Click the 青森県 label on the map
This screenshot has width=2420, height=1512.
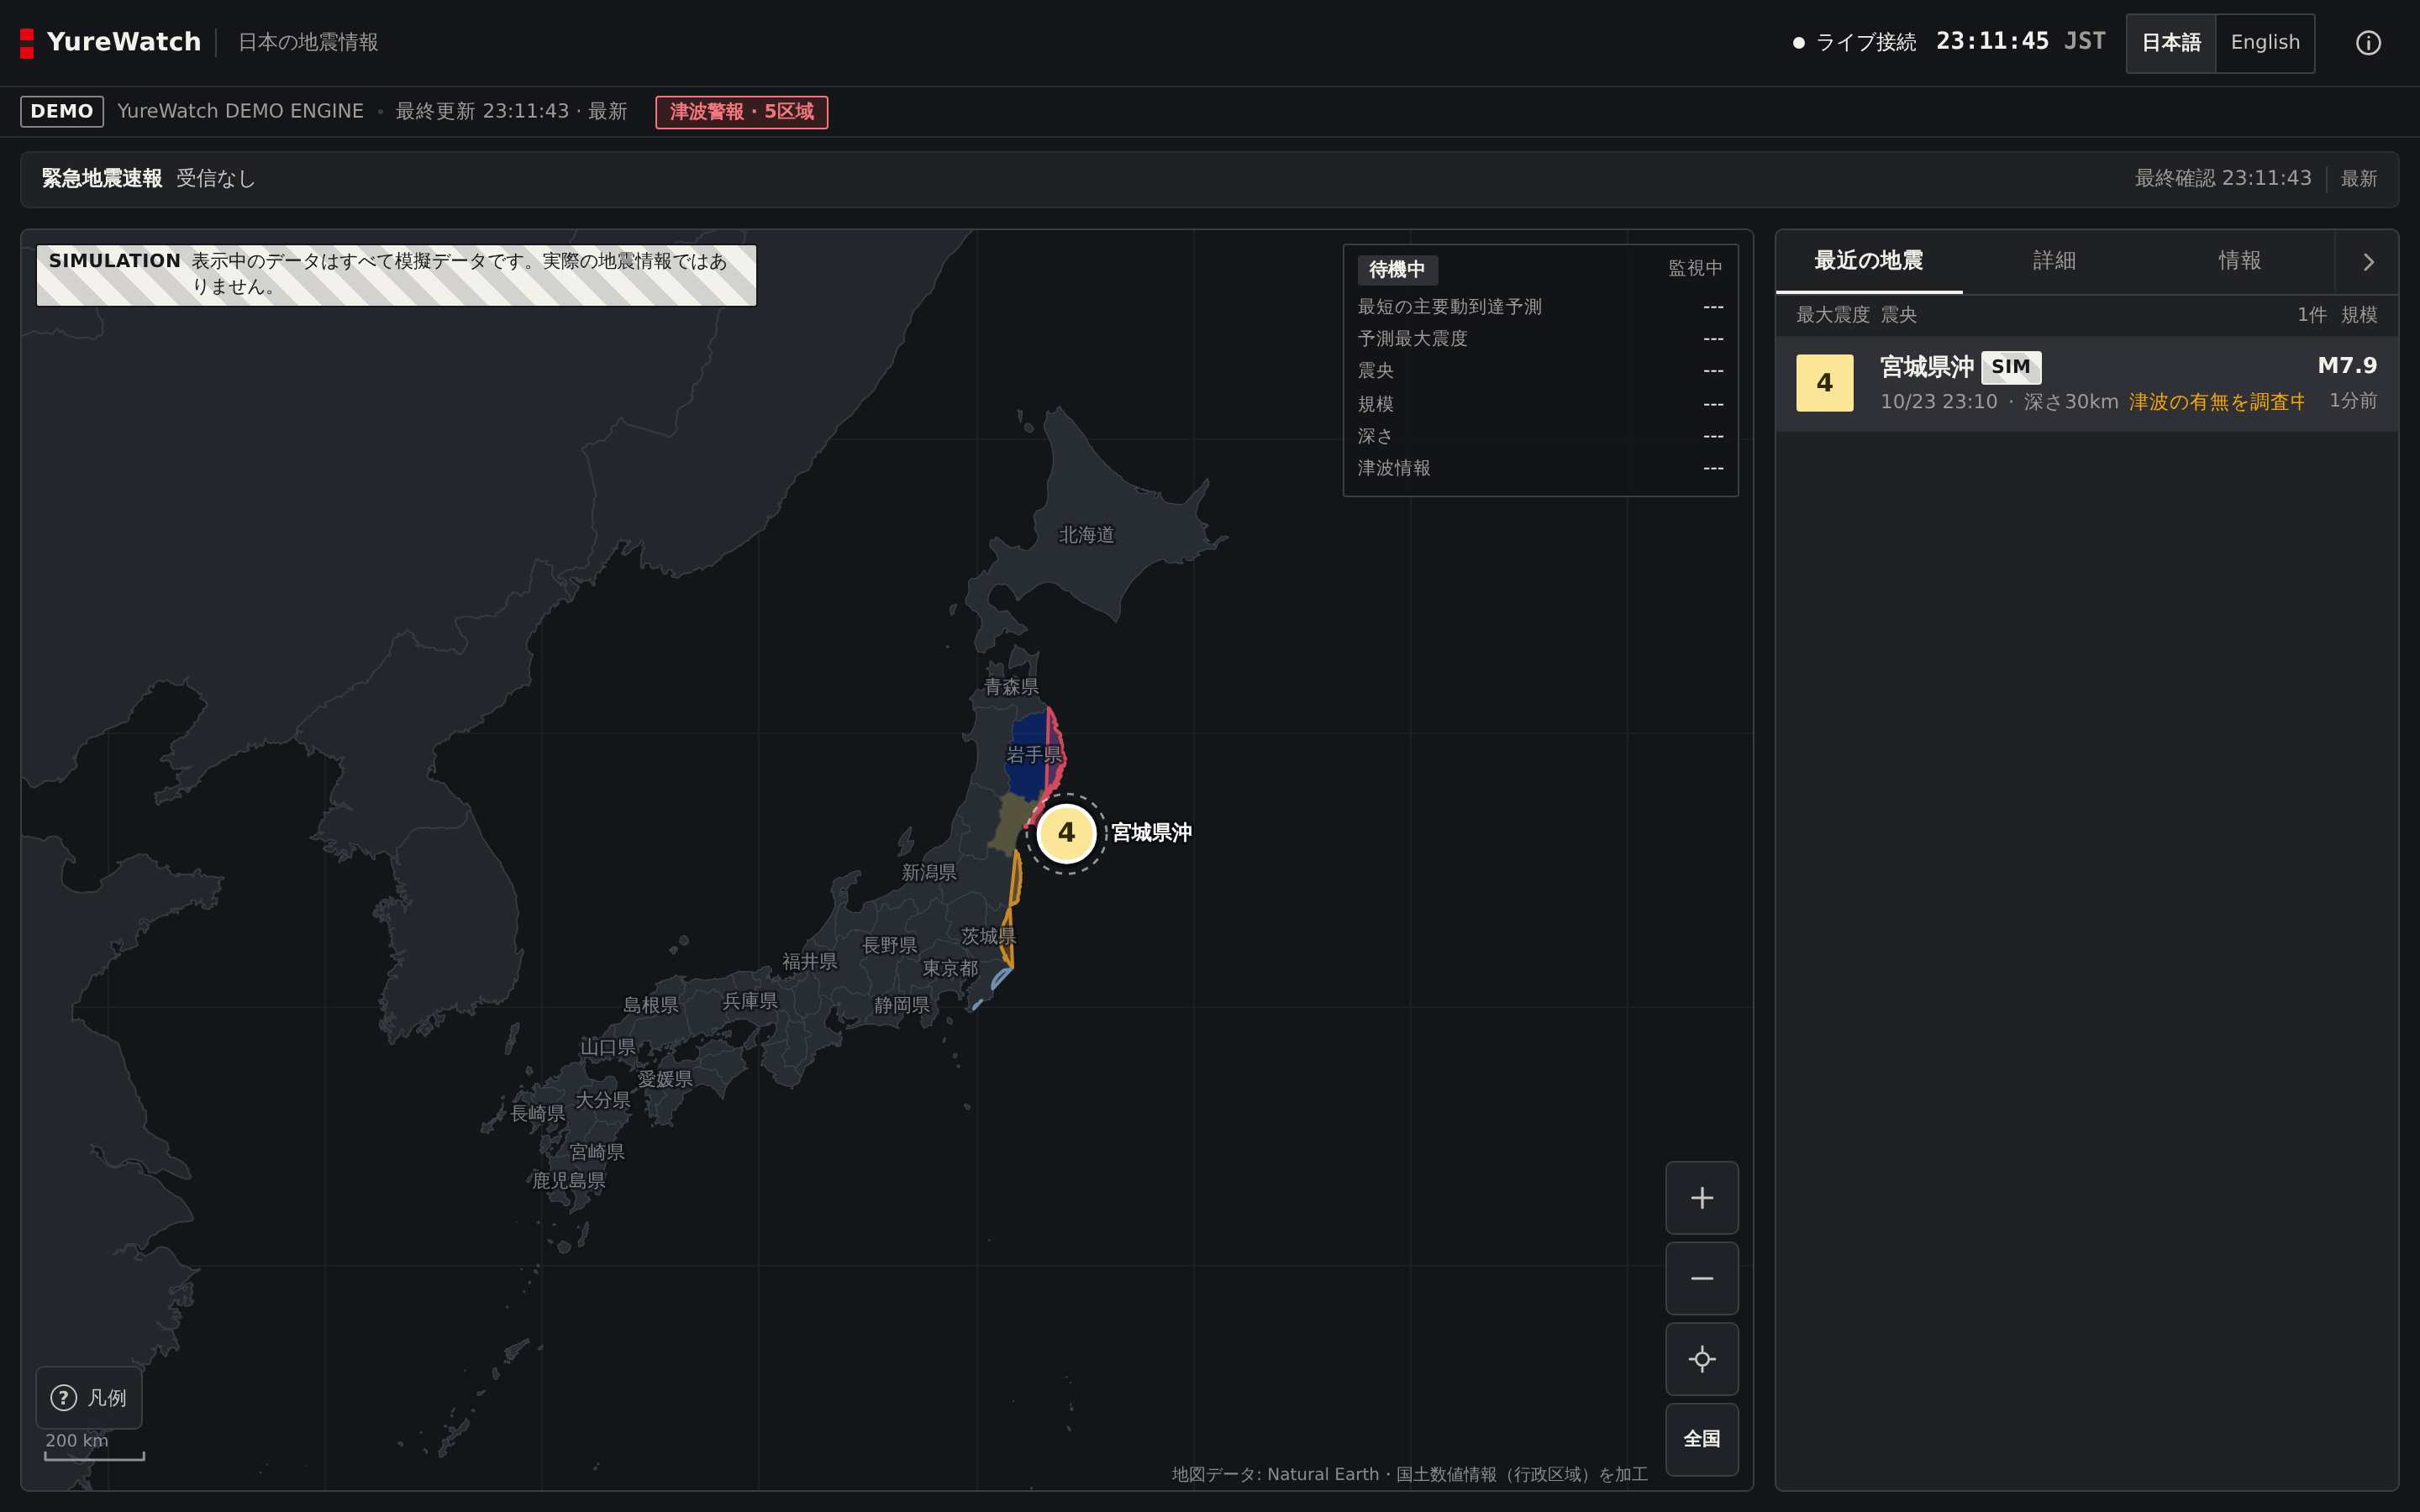point(1011,687)
